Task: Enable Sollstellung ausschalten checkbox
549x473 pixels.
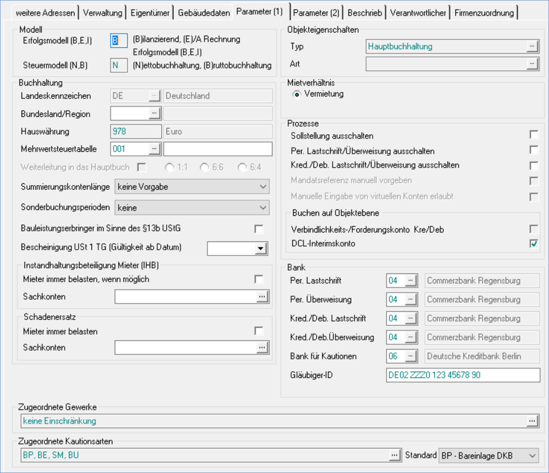Action: (x=534, y=135)
